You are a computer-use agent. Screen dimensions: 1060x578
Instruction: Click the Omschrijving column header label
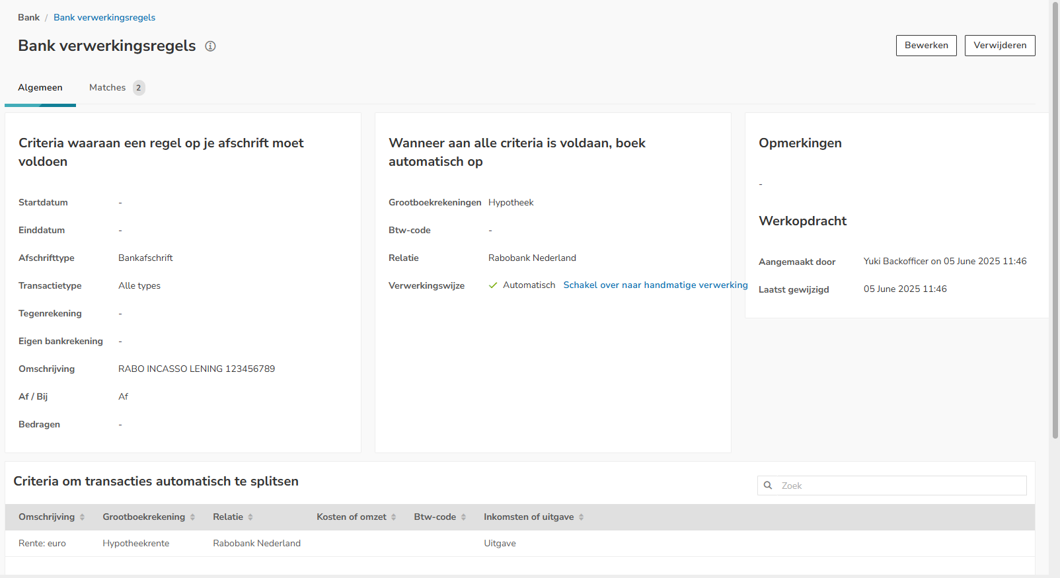pyautogui.click(x=46, y=517)
